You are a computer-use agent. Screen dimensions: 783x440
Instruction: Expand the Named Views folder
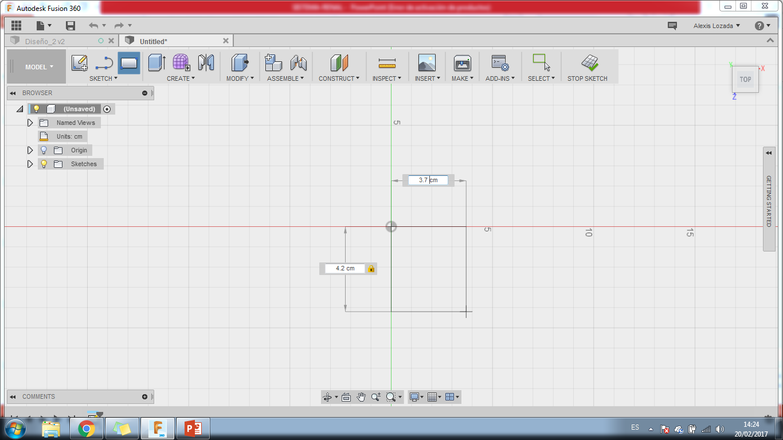coord(30,123)
